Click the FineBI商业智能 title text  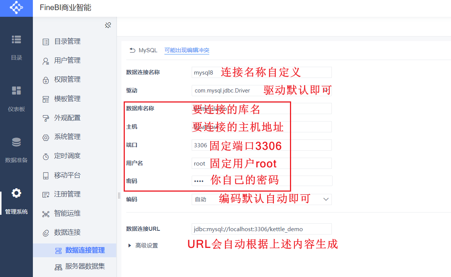[x=65, y=7]
